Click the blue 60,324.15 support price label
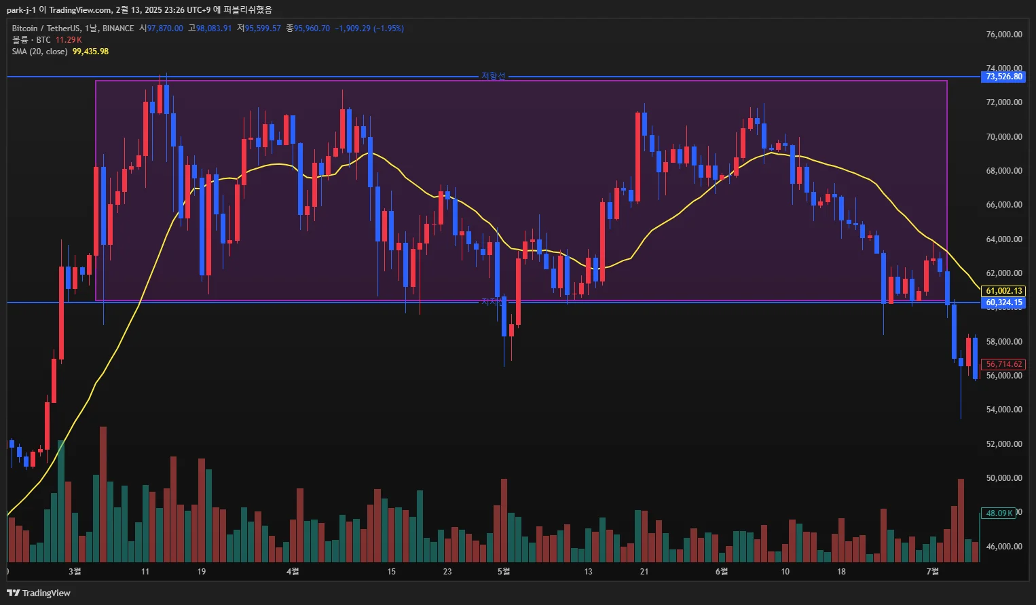The height and width of the screenshot is (605, 1036). 1003,302
